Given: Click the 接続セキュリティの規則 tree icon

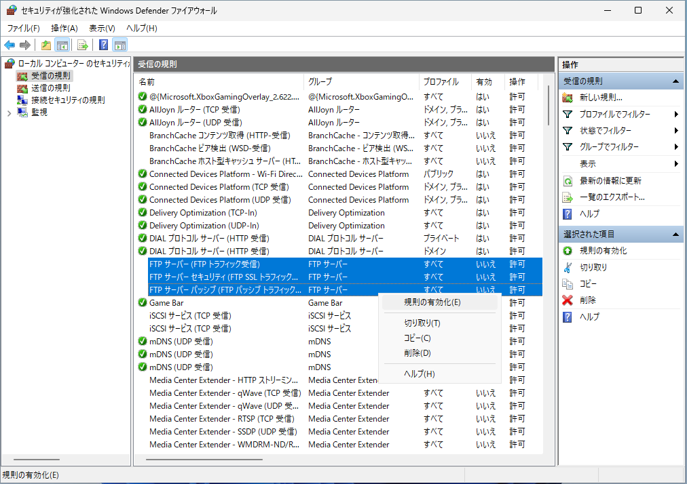Looking at the screenshot, I should [22, 100].
